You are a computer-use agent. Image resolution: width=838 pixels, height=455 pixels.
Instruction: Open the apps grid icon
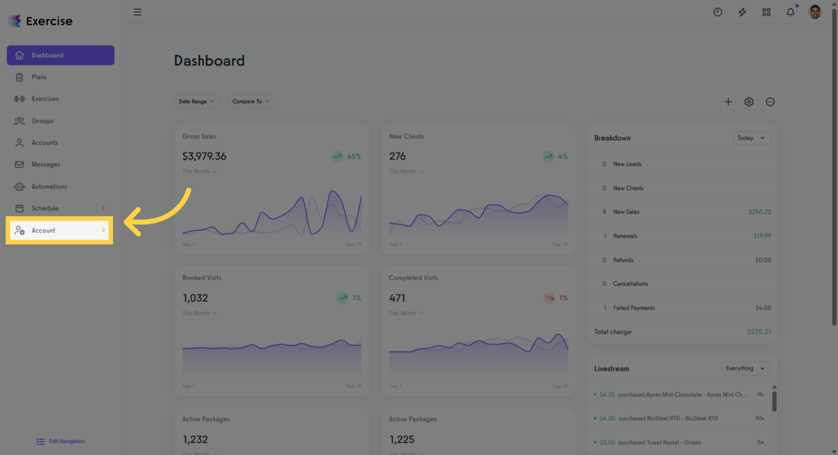point(766,12)
